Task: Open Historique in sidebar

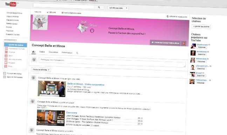Action: tap(9, 31)
